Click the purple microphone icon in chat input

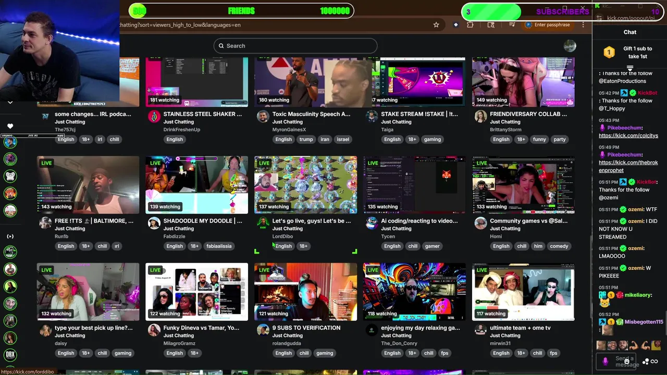[x=605, y=361]
